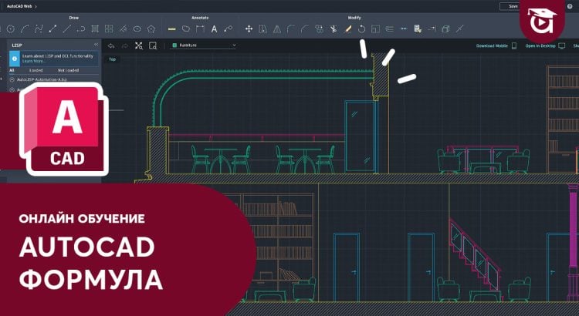Image resolution: width=579 pixels, height=316 pixels.
Task: Click the Rotate tool icon
Action: point(361,29)
